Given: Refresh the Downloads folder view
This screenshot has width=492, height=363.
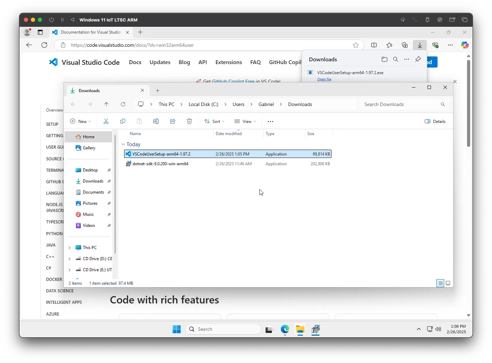Looking at the screenshot, I should (x=123, y=104).
